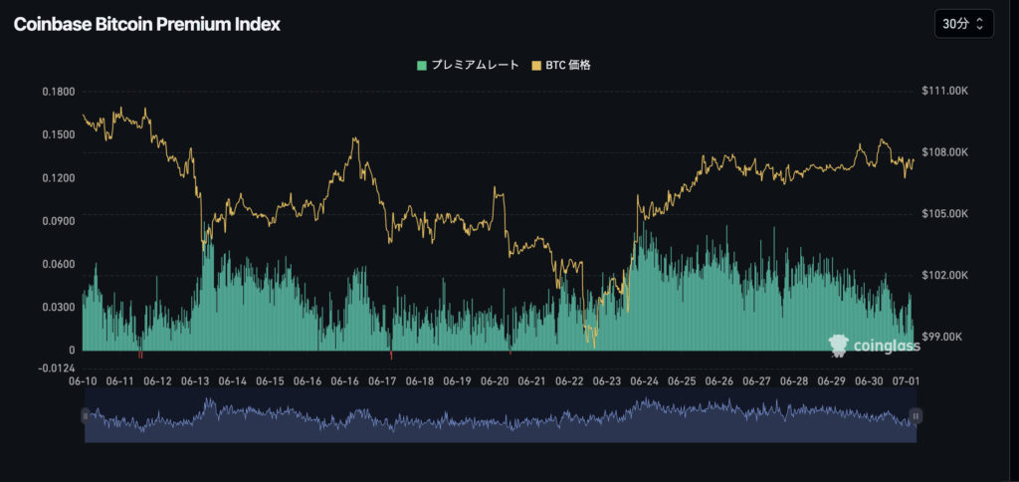This screenshot has height=482, width=1019.
Task: Click the 07-01 date axis label
Action: (x=906, y=381)
